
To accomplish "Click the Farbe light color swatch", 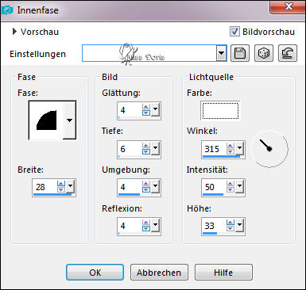I will pos(220,111).
